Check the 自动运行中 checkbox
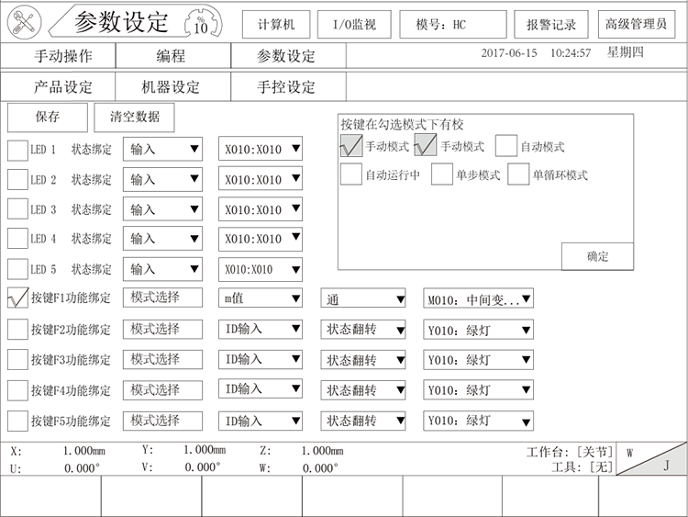688x517 pixels. (351, 174)
